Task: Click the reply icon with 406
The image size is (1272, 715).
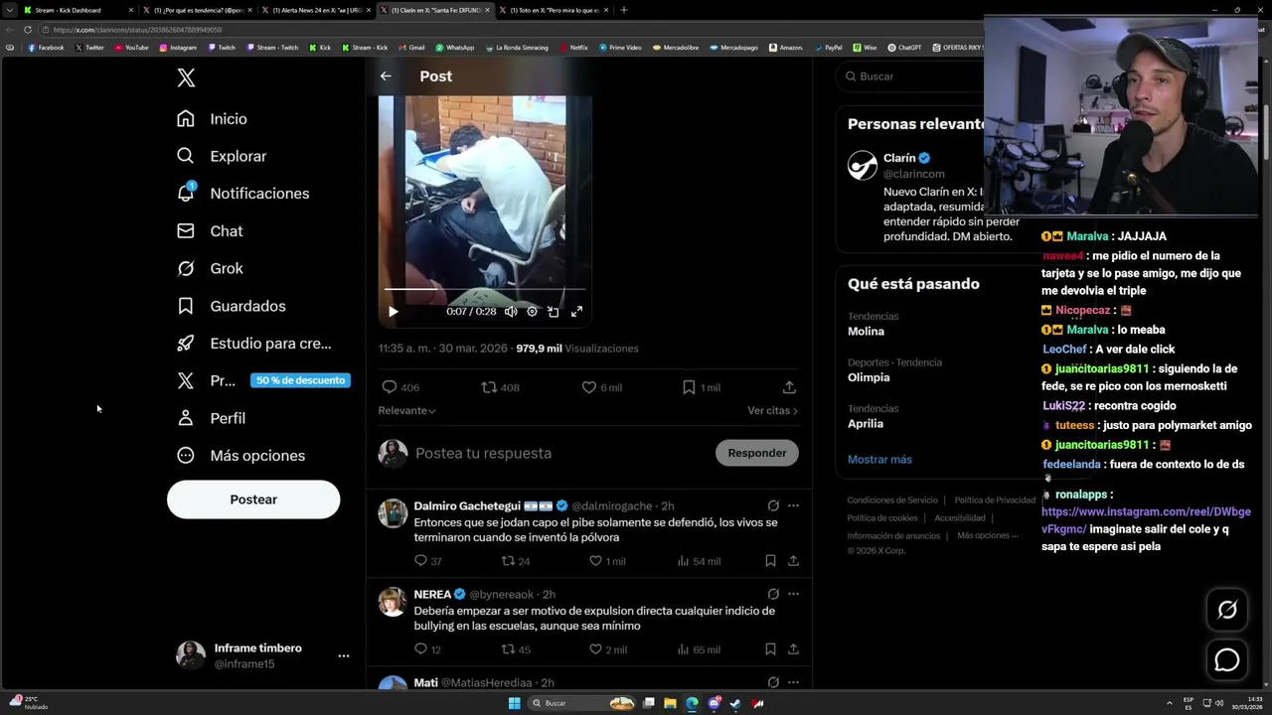Action: 390,387
